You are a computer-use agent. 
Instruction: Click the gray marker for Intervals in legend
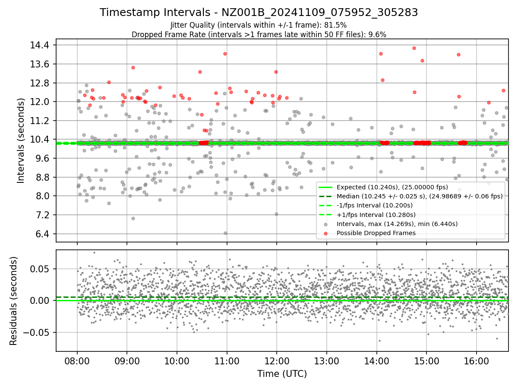tap(325, 224)
